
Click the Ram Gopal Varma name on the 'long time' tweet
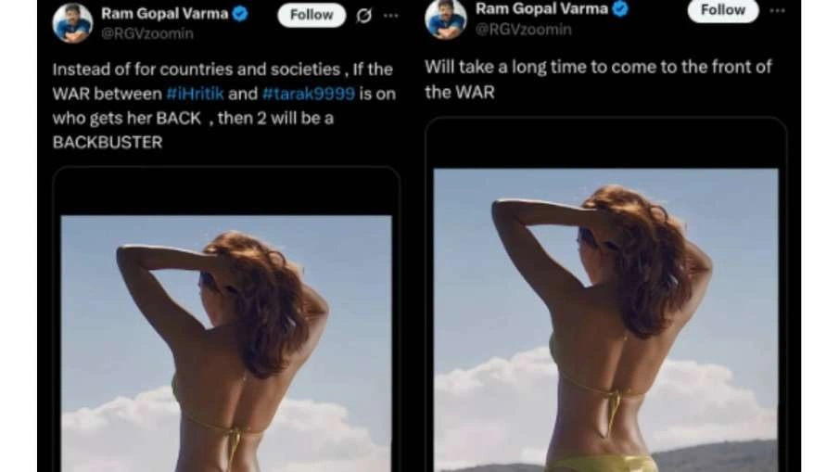point(542,8)
